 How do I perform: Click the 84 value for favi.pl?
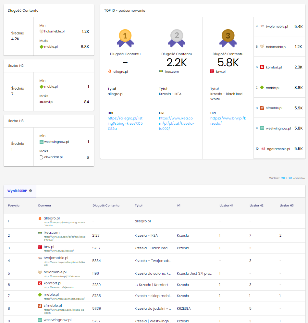point(86,102)
